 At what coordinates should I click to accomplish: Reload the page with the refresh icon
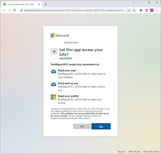[x=15, y=10]
